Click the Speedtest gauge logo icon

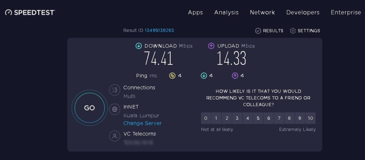9,12
